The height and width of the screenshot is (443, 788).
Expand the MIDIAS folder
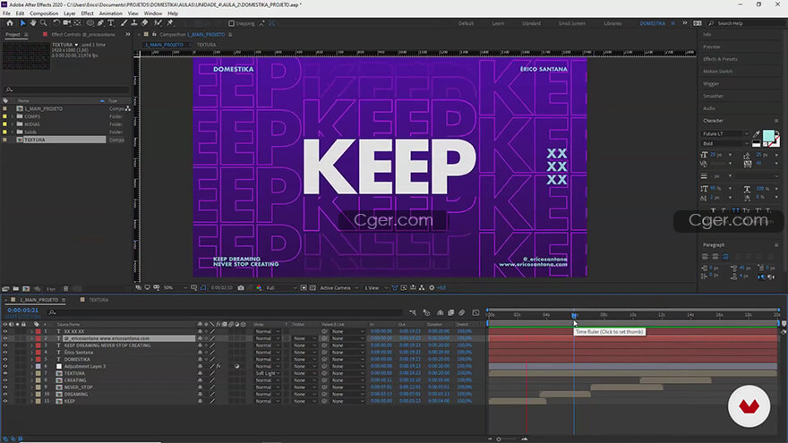12,124
